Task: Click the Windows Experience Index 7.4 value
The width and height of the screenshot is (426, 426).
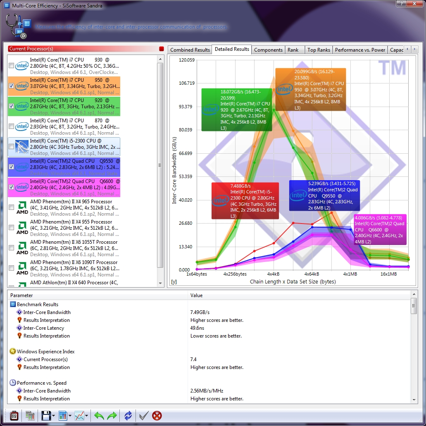Action: pos(193,359)
